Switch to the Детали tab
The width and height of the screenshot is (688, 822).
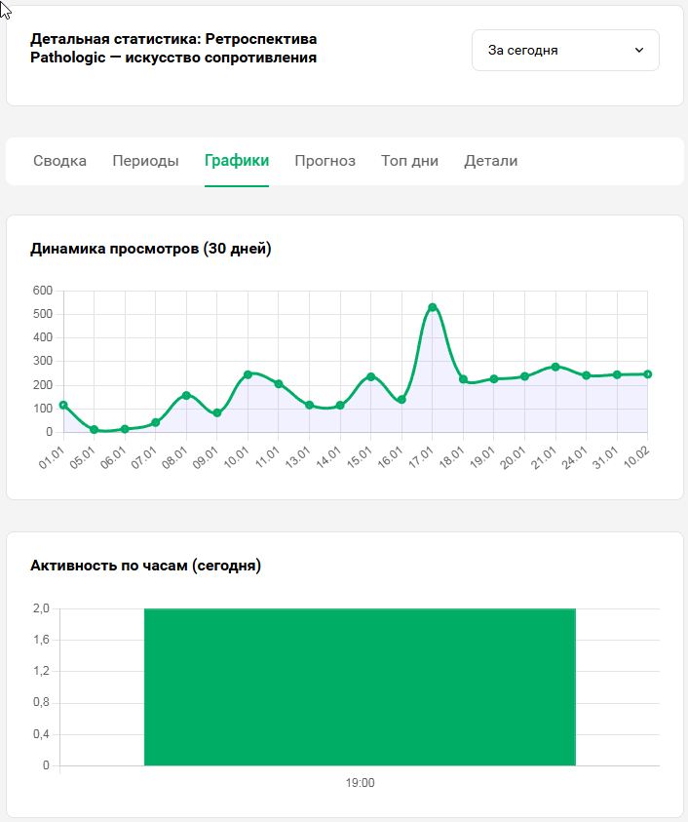(x=490, y=161)
